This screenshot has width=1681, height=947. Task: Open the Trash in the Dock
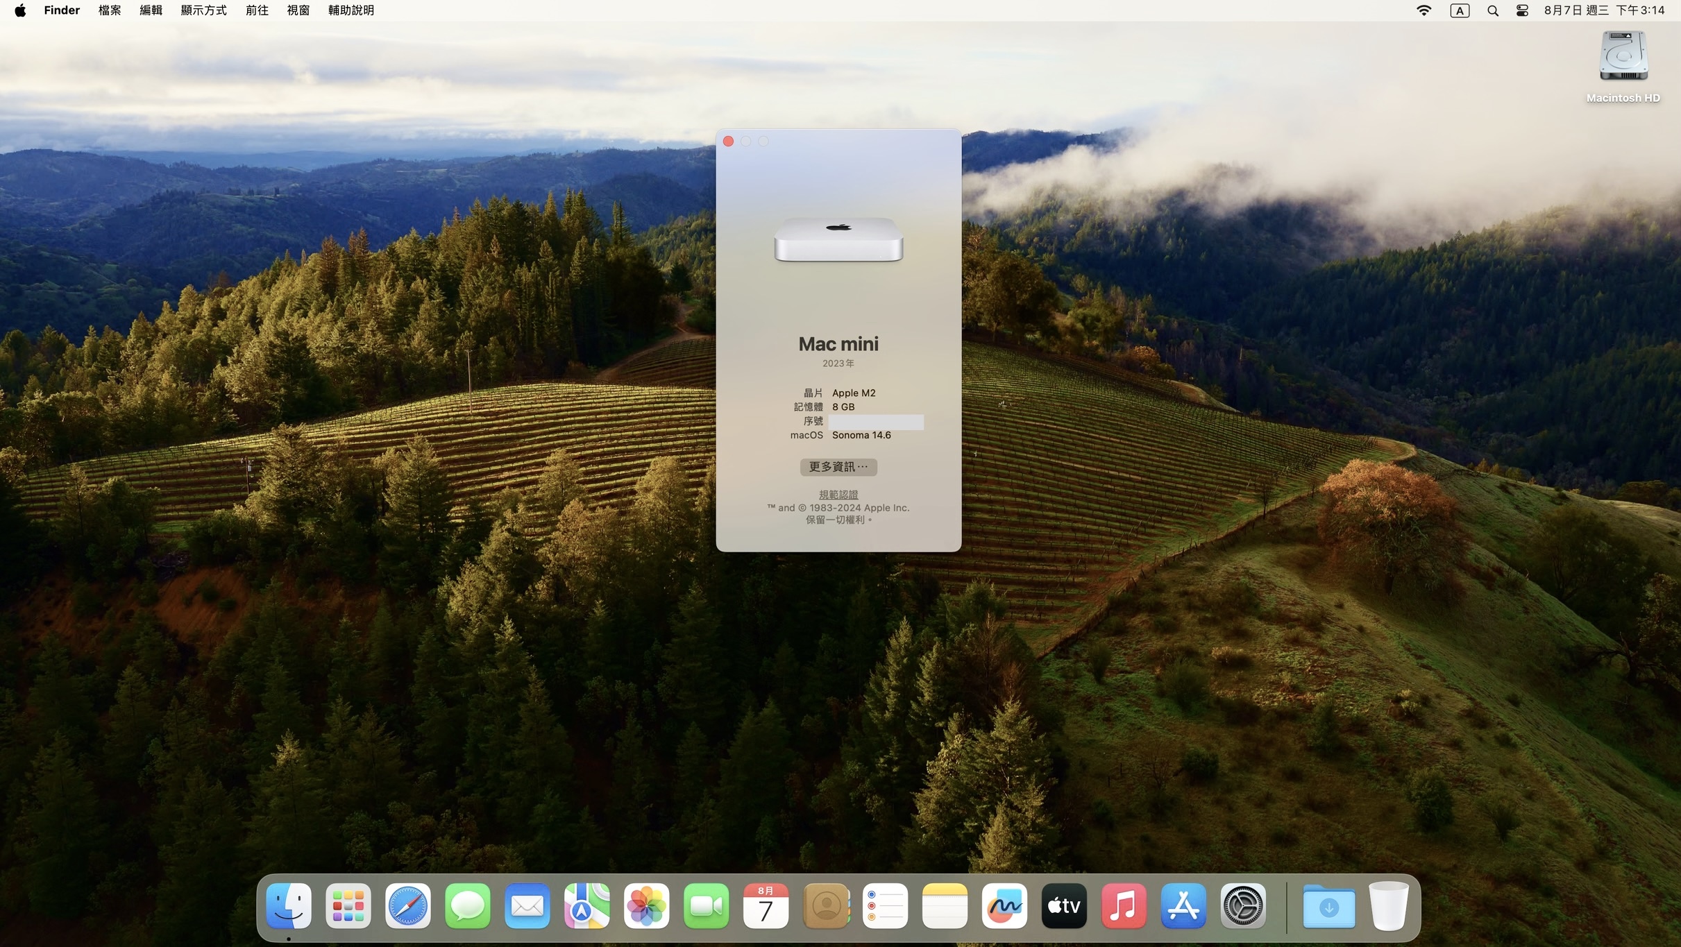point(1389,905)
